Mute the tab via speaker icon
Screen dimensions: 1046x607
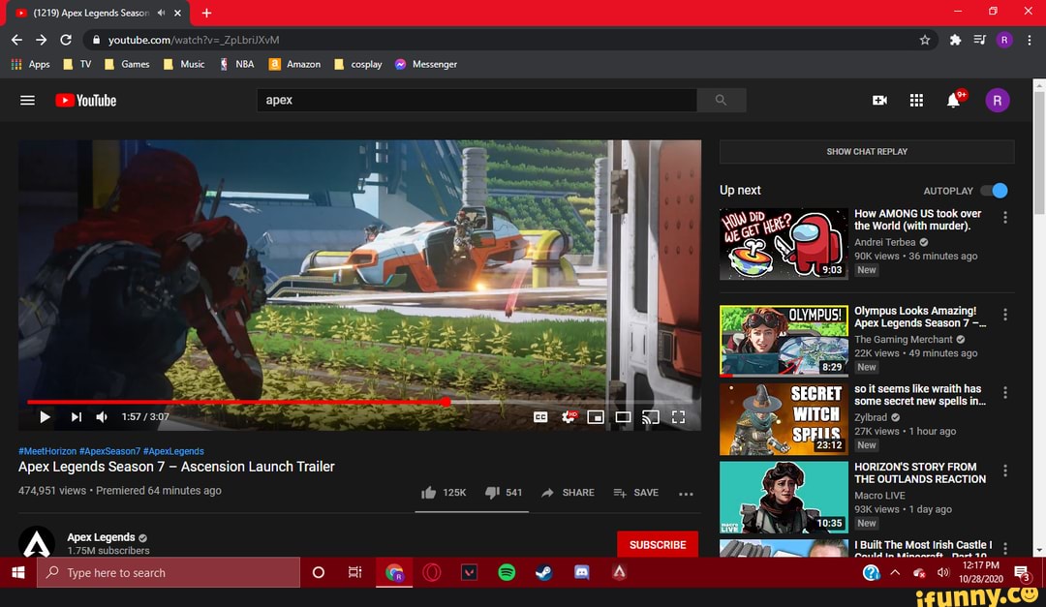point(161,13)
